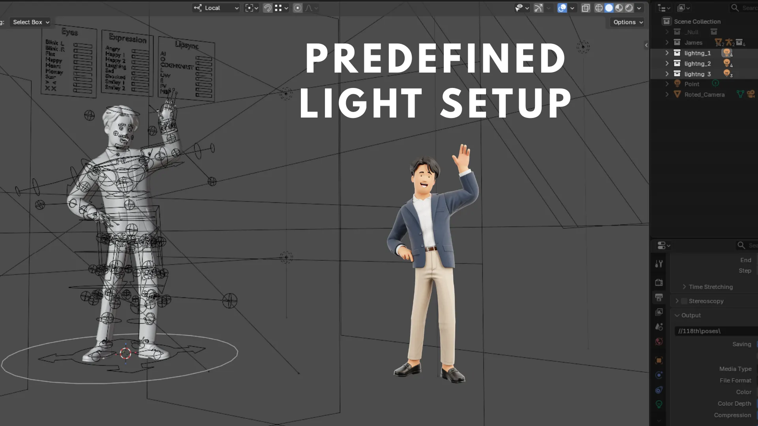The width and height of the screenshot is (758, 426).
Task: Select the lightng 3 collection name
Action: (697, 74)
